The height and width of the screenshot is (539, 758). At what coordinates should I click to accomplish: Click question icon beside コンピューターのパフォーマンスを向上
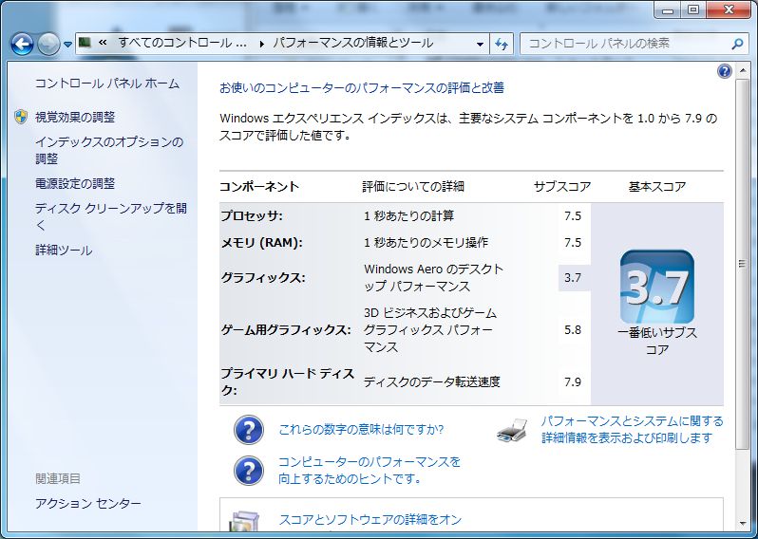[249, 471]
